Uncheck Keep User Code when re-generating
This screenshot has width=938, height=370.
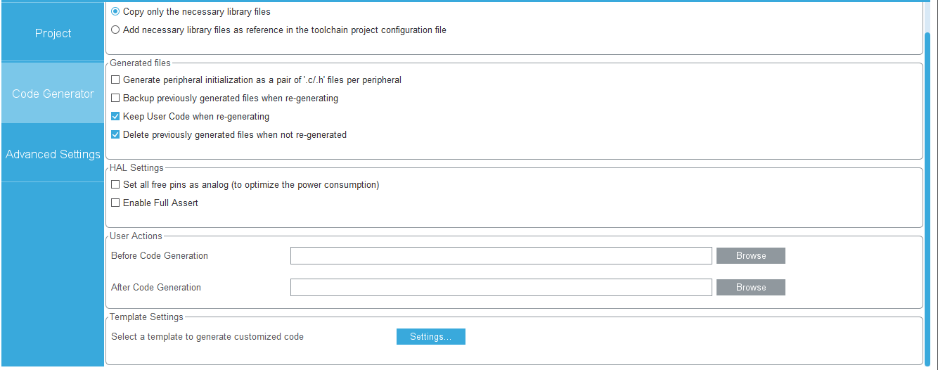click(115, 117)
